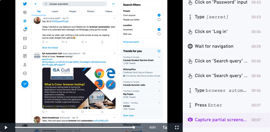
Task: Open the cross-browser testing tweet image
Action: tap(79, 88)
